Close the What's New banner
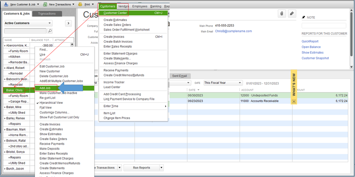 [294, 102]
